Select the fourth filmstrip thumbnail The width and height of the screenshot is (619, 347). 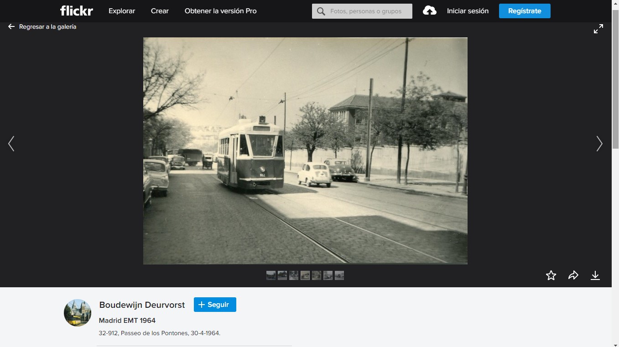click(x=305, y=275)
